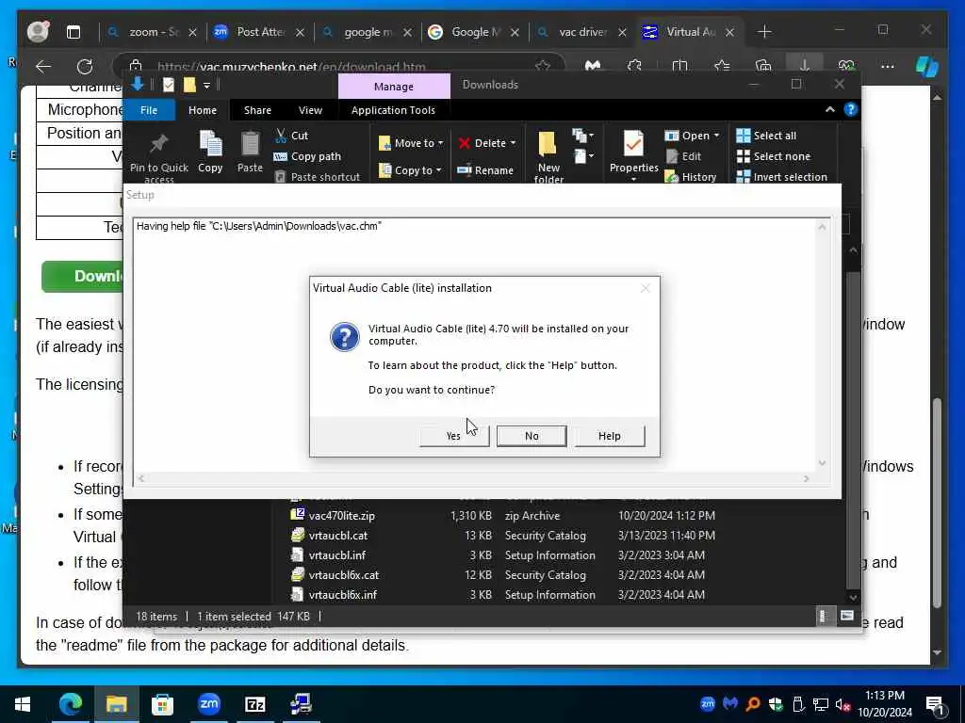Refresh the browser page

[85, 67]
